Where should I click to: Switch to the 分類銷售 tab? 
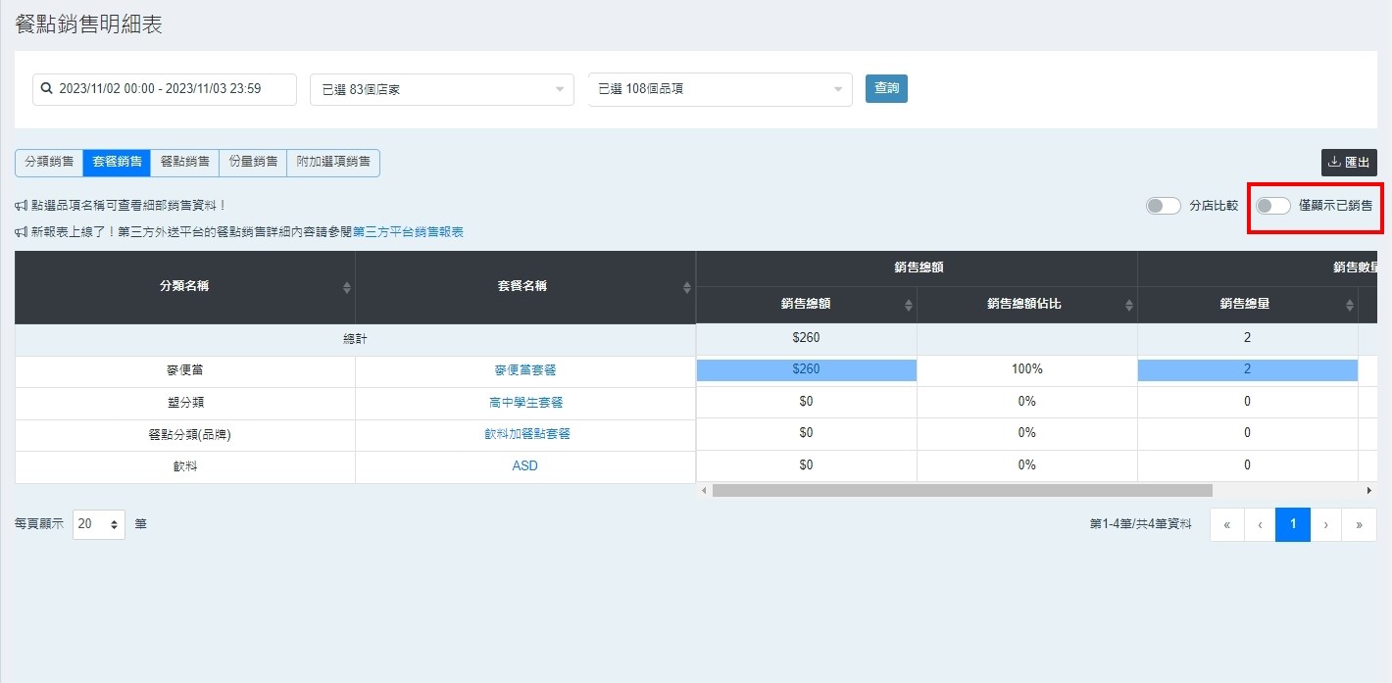point(49,163)
